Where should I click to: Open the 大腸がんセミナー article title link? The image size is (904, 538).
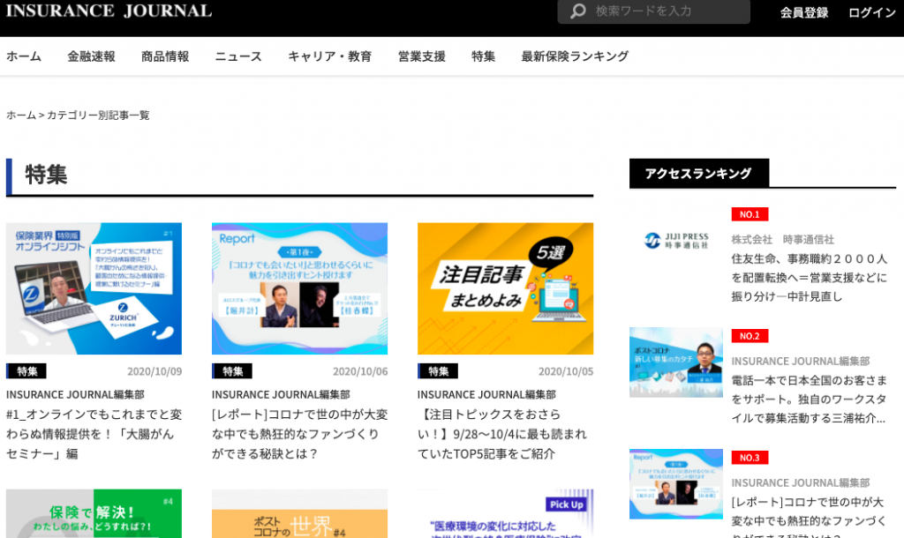(94, 434)
